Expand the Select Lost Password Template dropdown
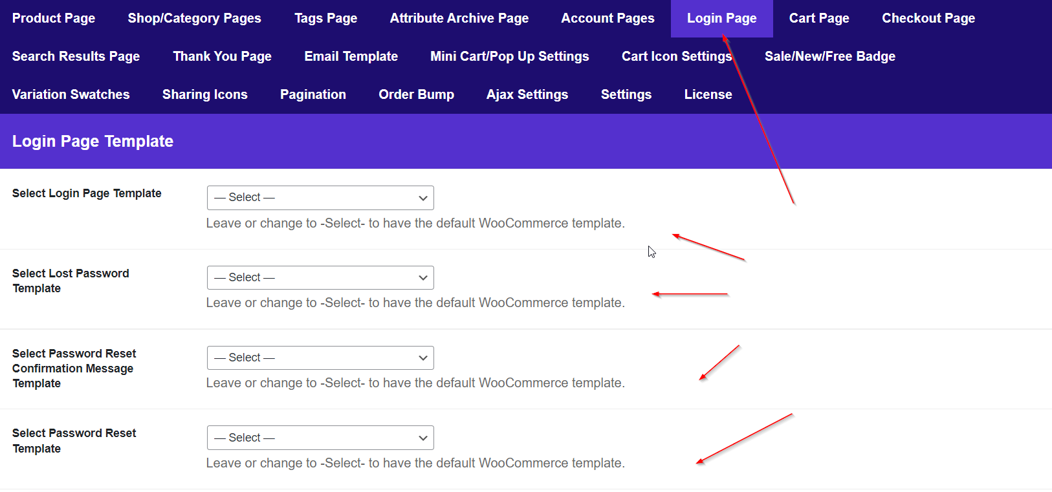Screen dimensions: 1052x492 tap(320, 278)
